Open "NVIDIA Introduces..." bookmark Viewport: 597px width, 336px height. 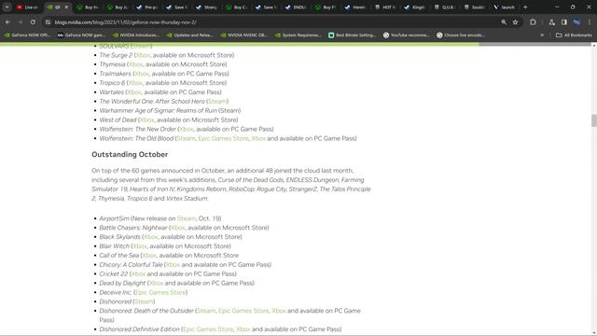coord(136,35)
